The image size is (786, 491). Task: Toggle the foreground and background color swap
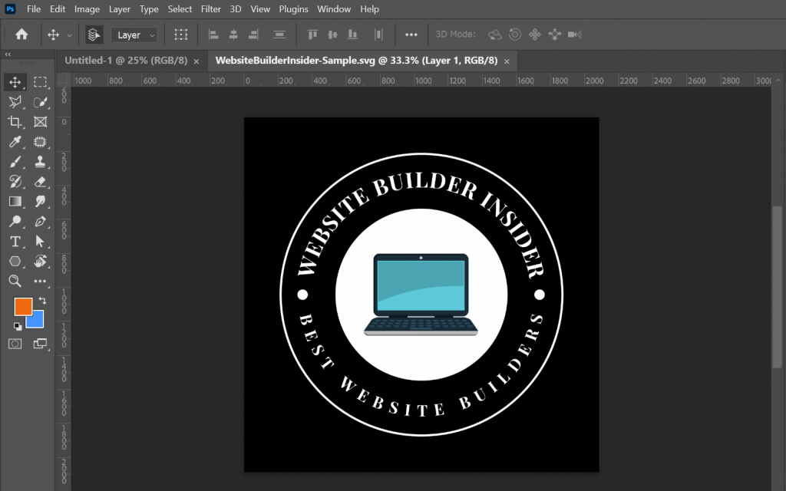pos(43,298)
